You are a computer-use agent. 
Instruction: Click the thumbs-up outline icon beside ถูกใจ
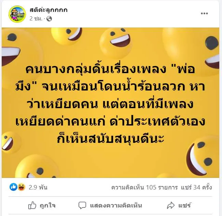[32, 205]
